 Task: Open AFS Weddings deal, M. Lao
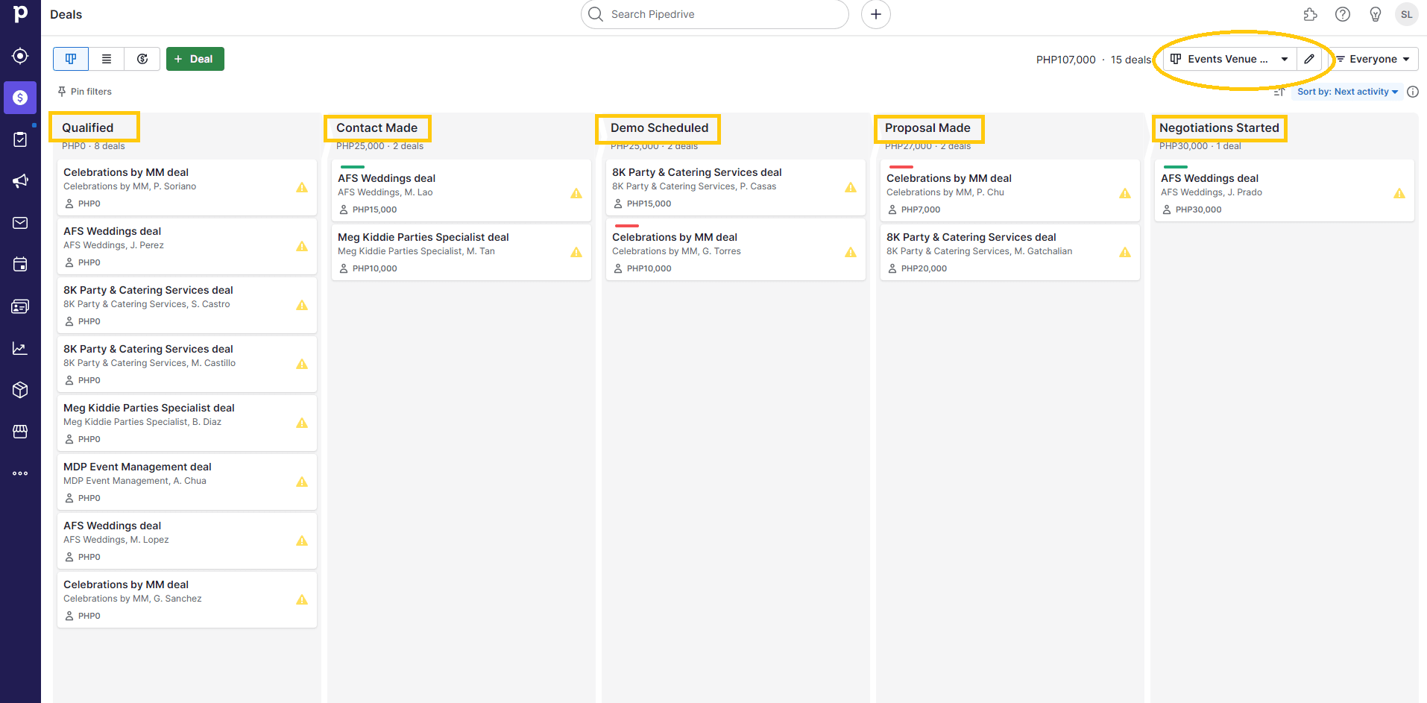click(x=462, y=190)
